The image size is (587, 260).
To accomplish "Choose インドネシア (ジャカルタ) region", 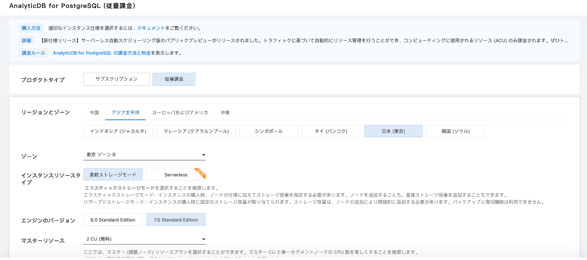I will pyautogui.click(x=118, y=131).
